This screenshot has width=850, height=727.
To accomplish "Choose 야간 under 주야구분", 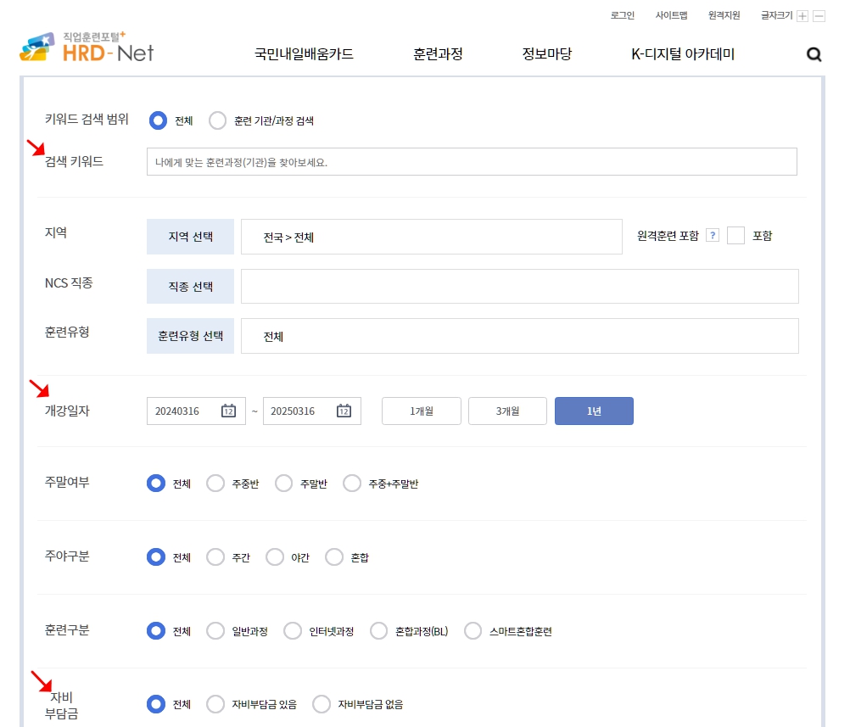I will 276,557.
